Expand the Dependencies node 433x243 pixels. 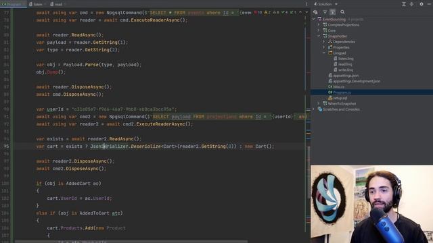tap(324, 42)
